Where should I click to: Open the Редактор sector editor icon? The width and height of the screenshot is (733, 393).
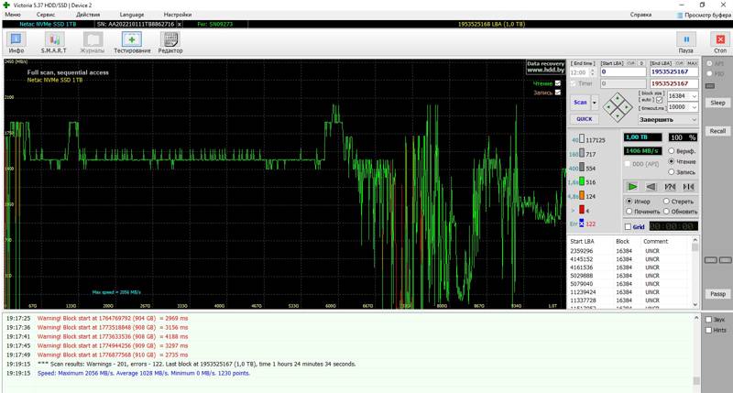(x=170, y=41)
